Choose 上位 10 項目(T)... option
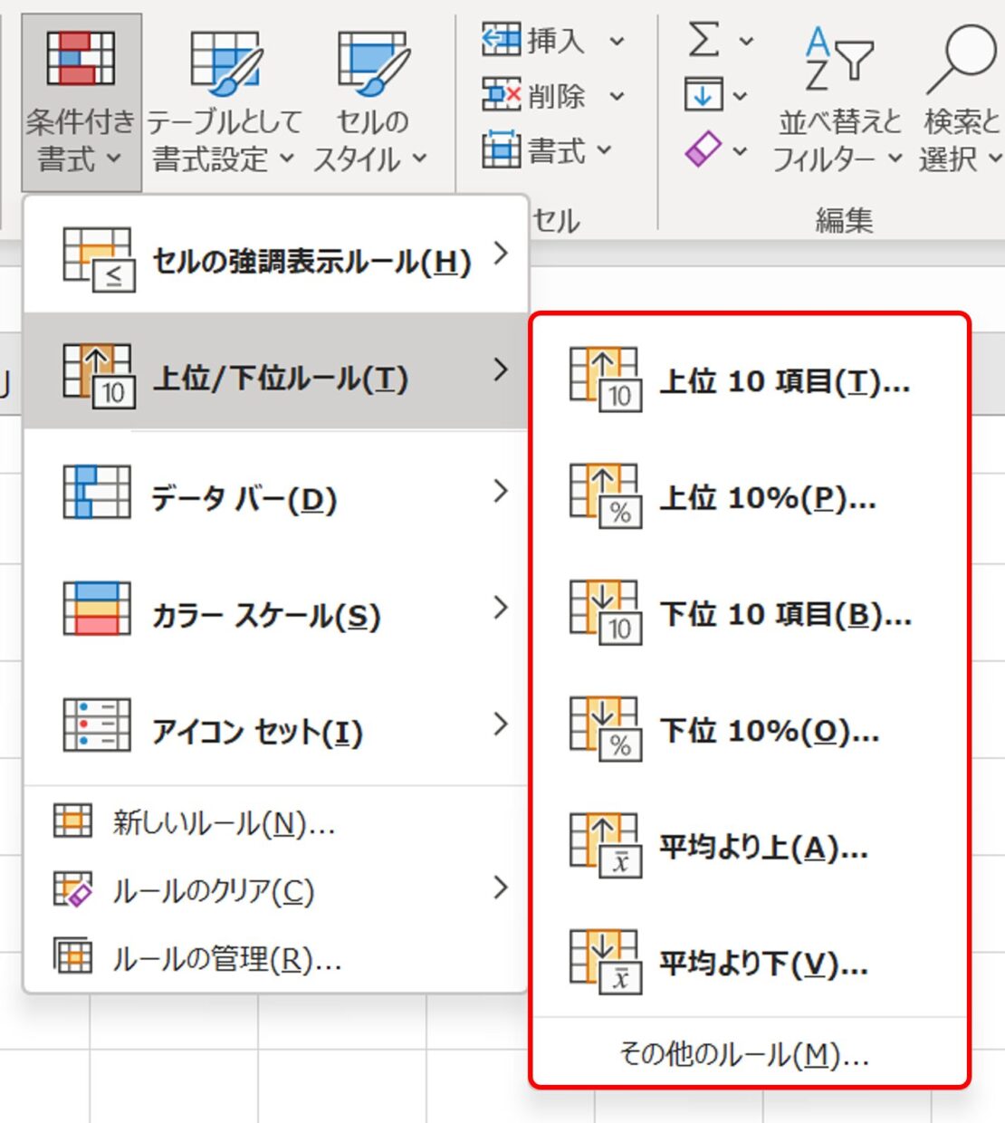Image resolution: width=1005 pixels, height=1123 pixels. (750, 379)
